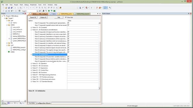Switch to the MDR32F9Qx_port.c tab
Viewport: 193px width, 108px height.
point(65,14)
